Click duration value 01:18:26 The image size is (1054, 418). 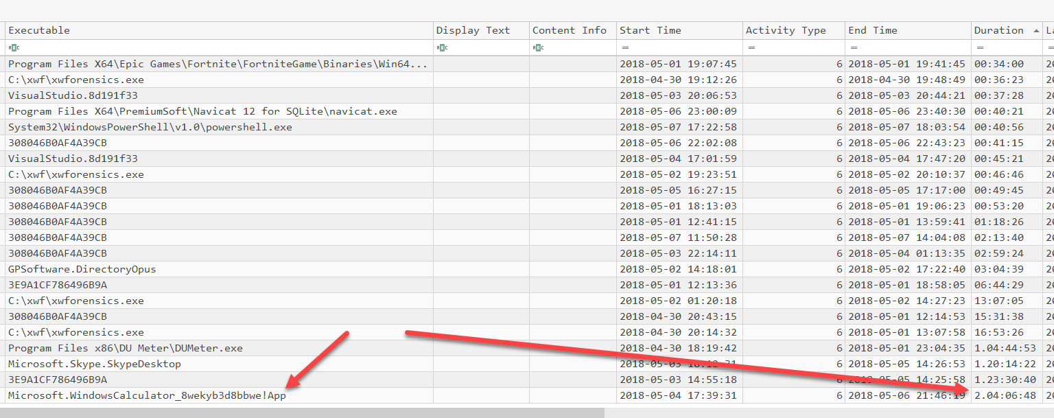(x=998, y=222)
